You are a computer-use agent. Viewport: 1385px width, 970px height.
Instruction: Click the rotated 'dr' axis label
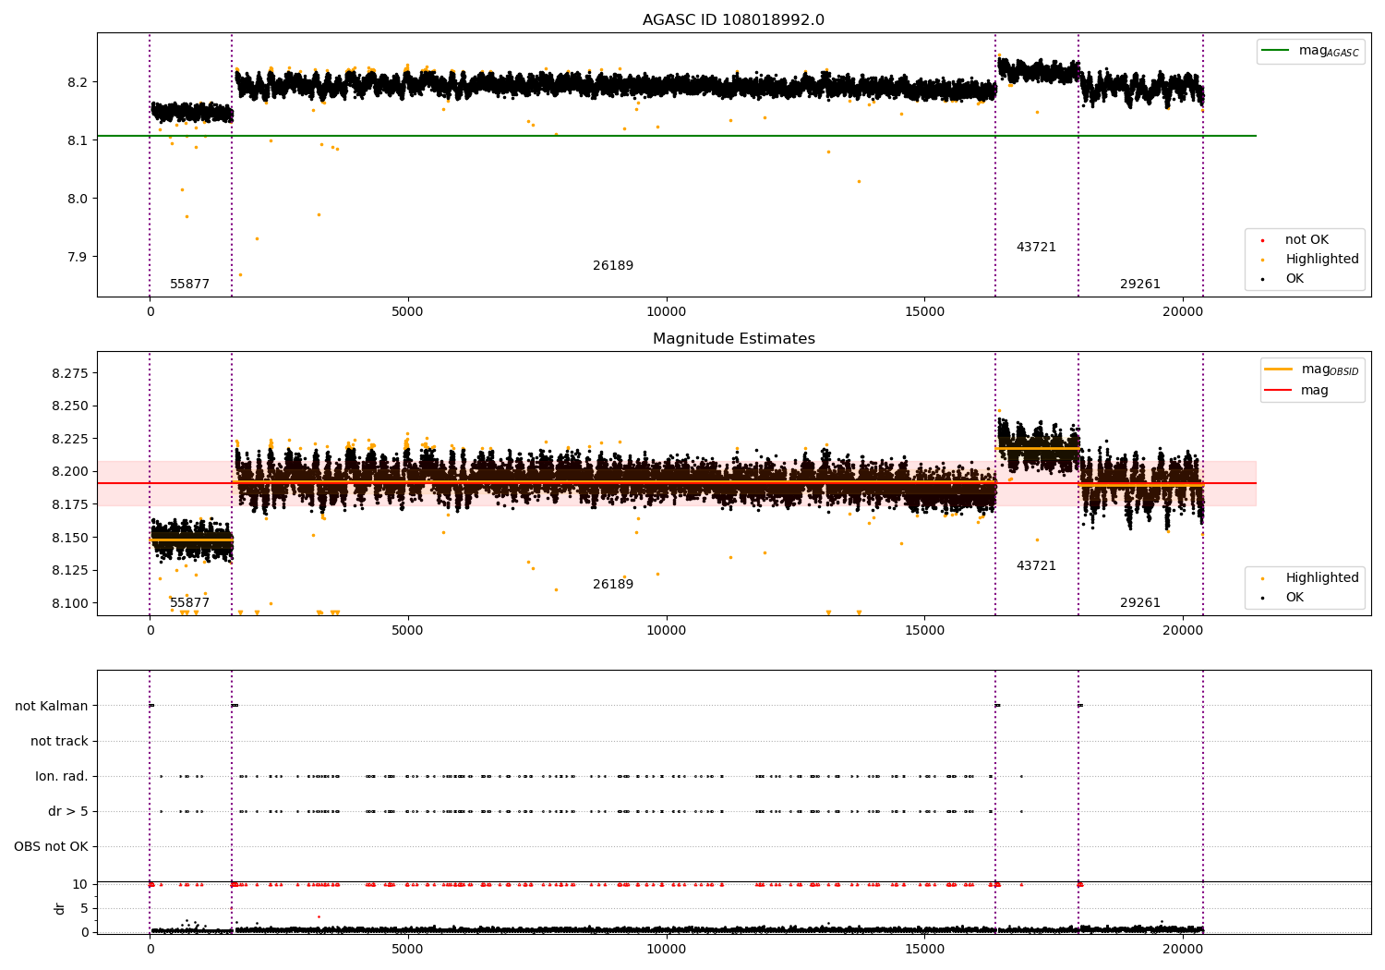(60, 908)
